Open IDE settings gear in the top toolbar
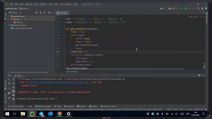 [202, 9]
